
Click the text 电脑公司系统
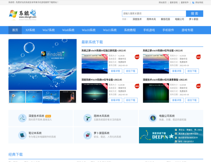(167, 116)
